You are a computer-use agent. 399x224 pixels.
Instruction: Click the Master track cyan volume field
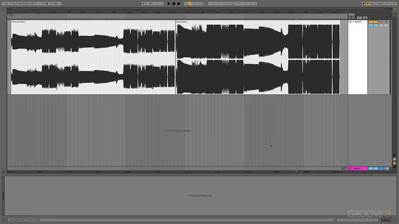point(373,169)
